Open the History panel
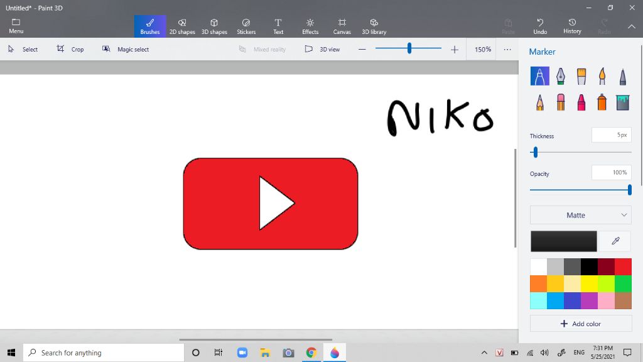The image size is (643, 362). point(572,26)
